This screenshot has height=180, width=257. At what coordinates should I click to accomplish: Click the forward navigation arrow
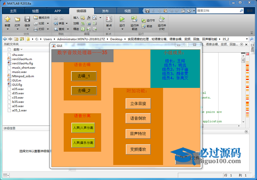pos(10,39)
